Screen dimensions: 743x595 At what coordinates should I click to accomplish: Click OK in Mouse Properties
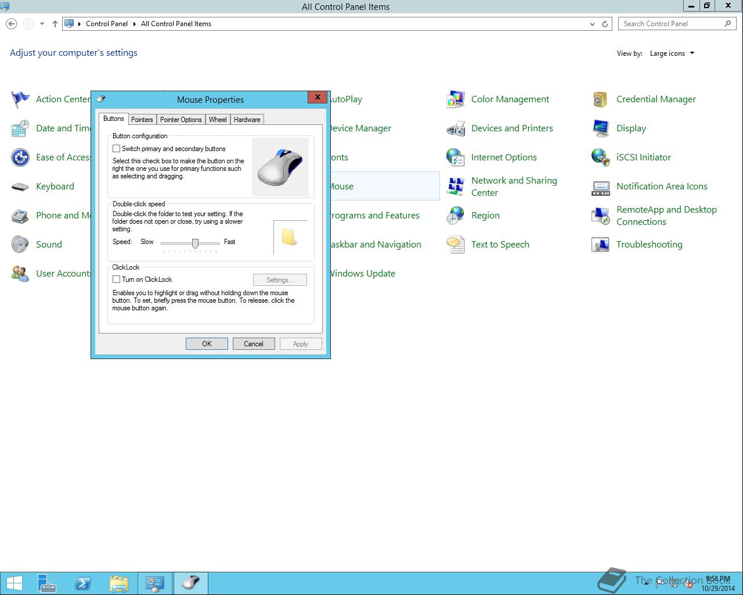[207, 344]
